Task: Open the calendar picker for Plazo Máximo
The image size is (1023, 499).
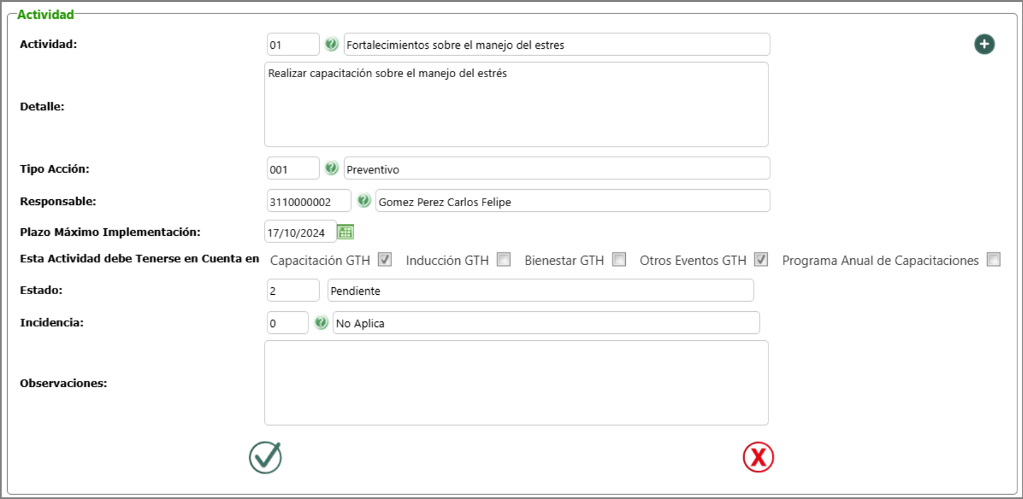Action: click(x=345, y=232)
